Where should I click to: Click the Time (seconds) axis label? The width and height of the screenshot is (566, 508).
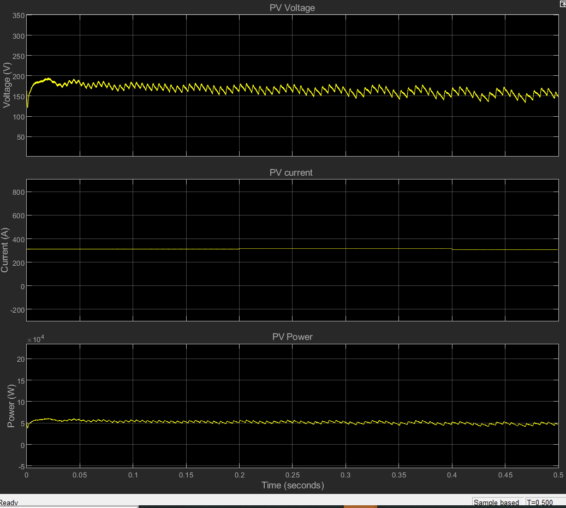point(293,485)
